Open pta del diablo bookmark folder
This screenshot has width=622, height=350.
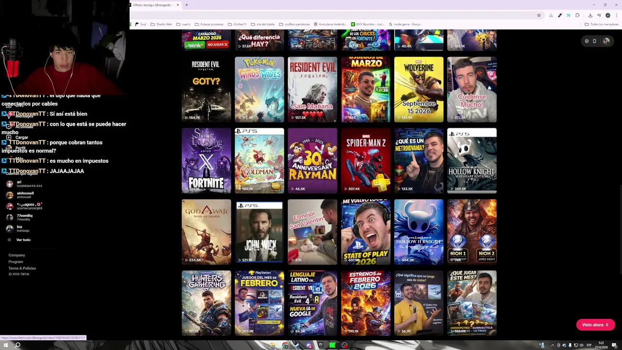point(263,24)
